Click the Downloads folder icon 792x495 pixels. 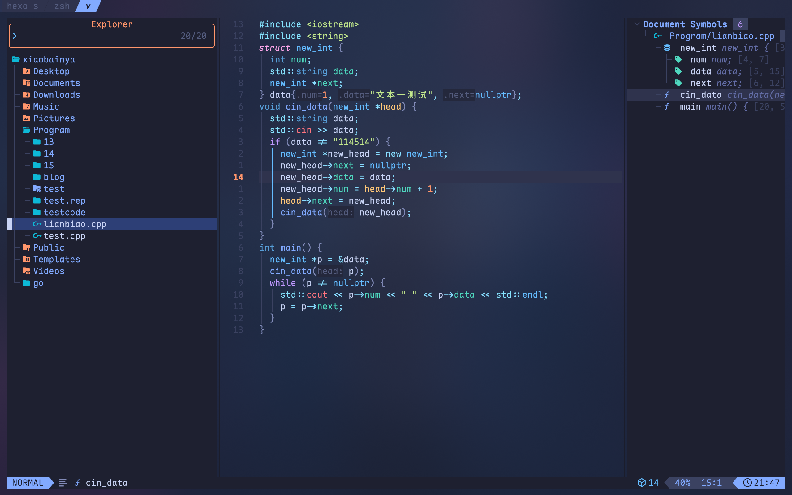tap(26, 95)
